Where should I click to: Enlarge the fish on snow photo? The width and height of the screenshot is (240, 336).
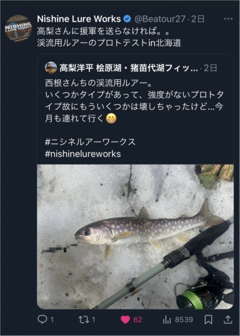click(135, 237)
